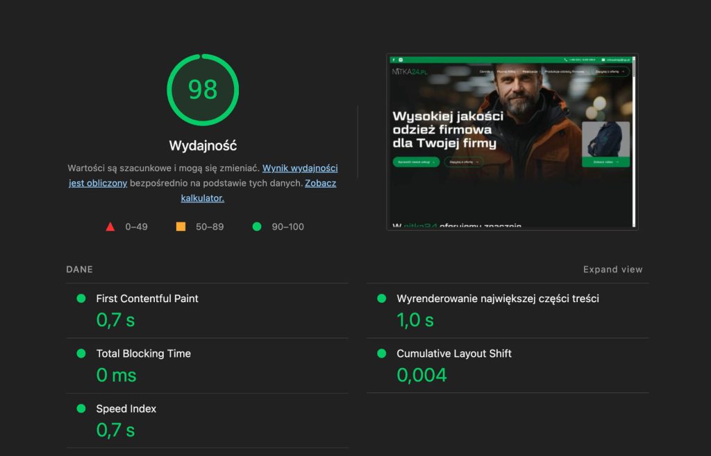Screen dimensions: 711x456
Task: Select the Realizacje navigation menu item
Action: click(x=530, y=71)
